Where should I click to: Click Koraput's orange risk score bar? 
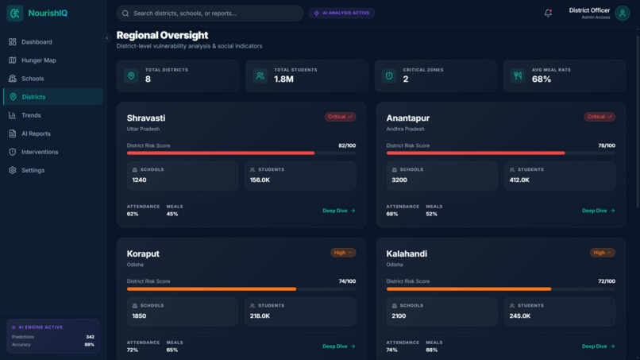(x=211, y=289)
